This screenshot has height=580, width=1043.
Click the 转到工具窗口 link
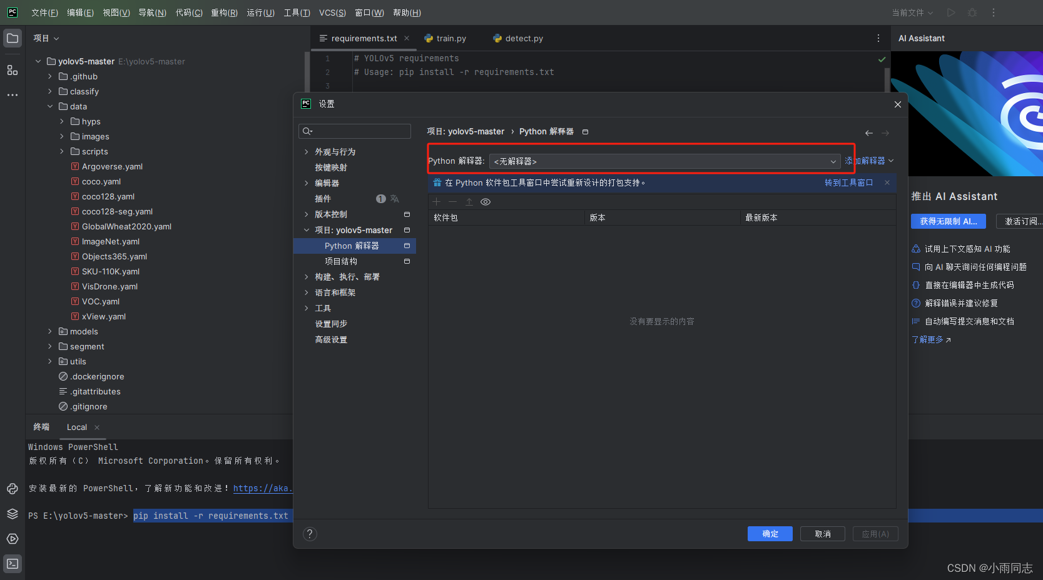(x=848, y=183)
